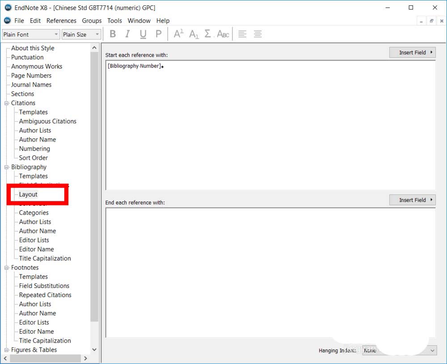This screenshot has width=447, height=364.
Task: Select Ambiguous Citations item
Action: click(x=48, y=121)
